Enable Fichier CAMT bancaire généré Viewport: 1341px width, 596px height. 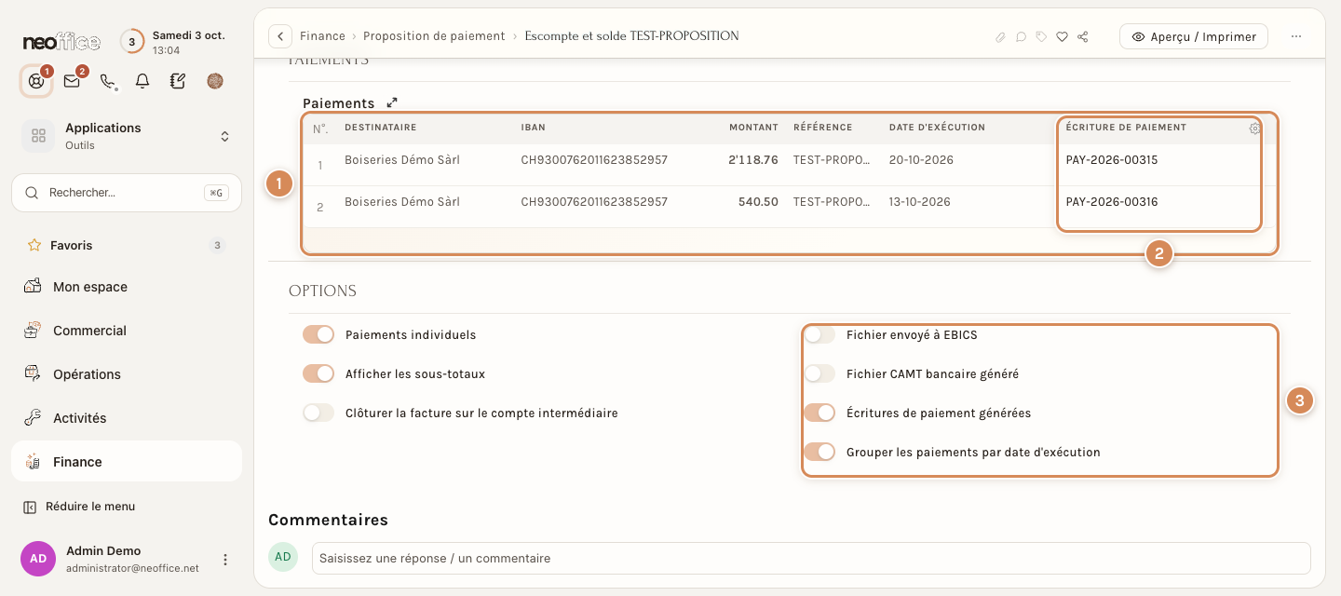pos(819,373)
